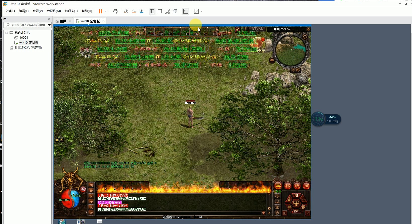This screenshot has width=412, height=224.
Task: Open the dropdown arrow next to pause button
Action: pos(106,11)
